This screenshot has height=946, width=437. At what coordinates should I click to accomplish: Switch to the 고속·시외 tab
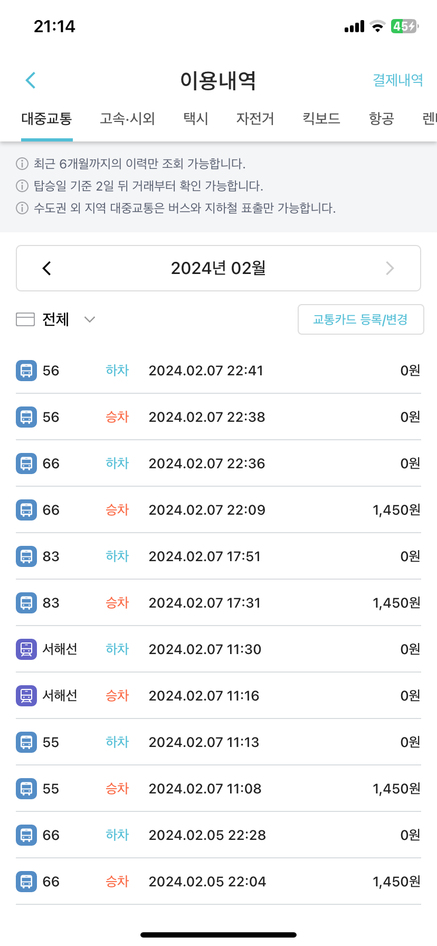pos(127,118)
